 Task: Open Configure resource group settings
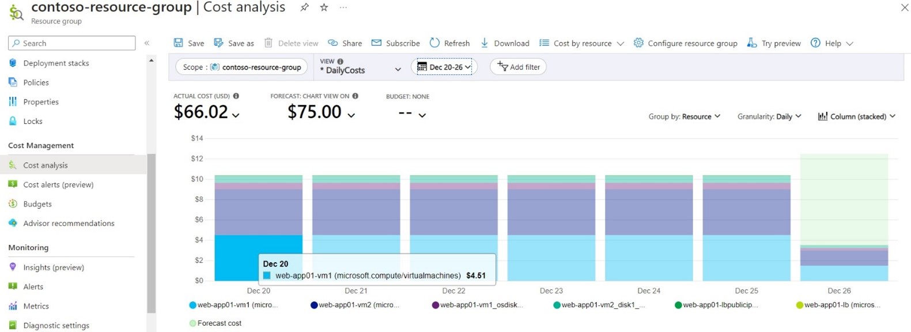(685, 43)
